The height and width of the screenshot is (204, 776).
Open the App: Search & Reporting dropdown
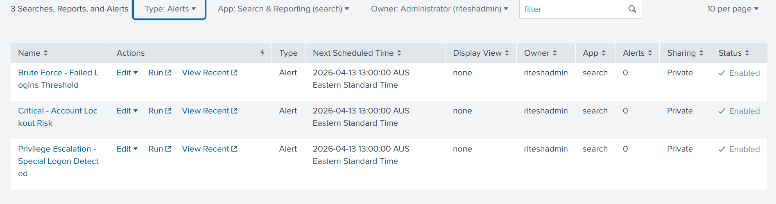pyautogui.click(x=283, y=9)
